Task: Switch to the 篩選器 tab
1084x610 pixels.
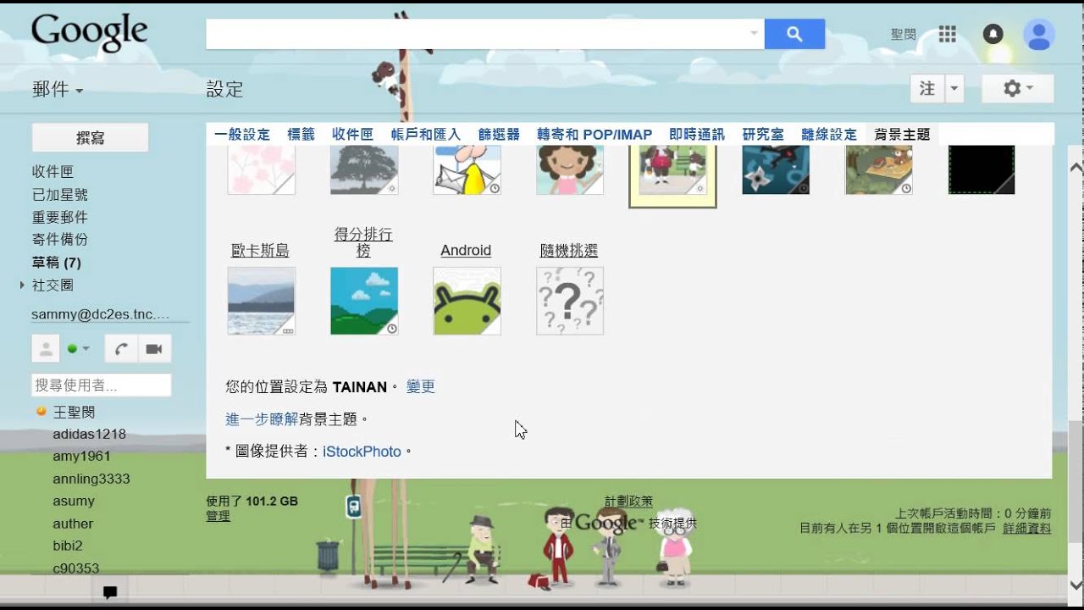Action: click(x=499, y=134)
